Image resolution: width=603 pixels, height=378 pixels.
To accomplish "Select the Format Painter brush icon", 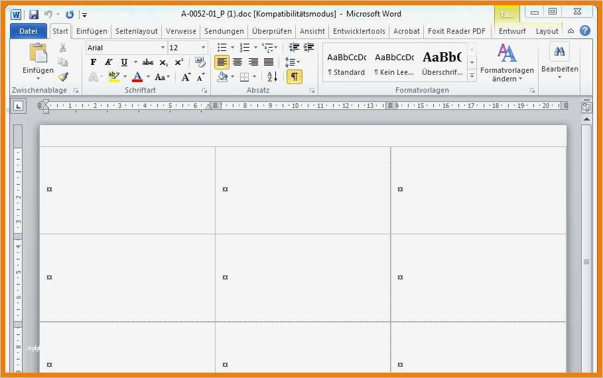I will [63, 76].
